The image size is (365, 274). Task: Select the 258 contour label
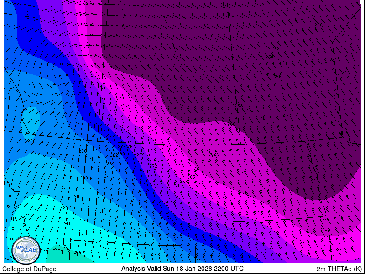239,106
